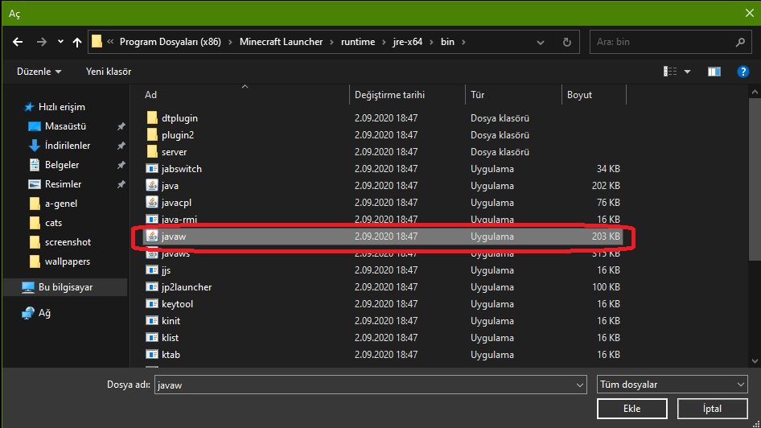Sort by Ad column header
The width and height of the screenshot is (761, 428).
point(150,95)
